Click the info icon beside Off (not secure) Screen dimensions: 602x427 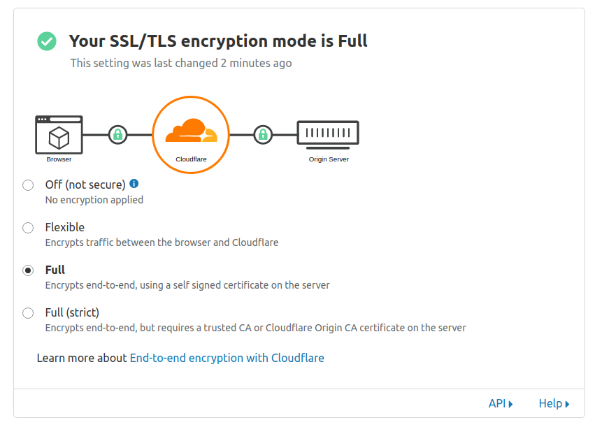(134, 183)
